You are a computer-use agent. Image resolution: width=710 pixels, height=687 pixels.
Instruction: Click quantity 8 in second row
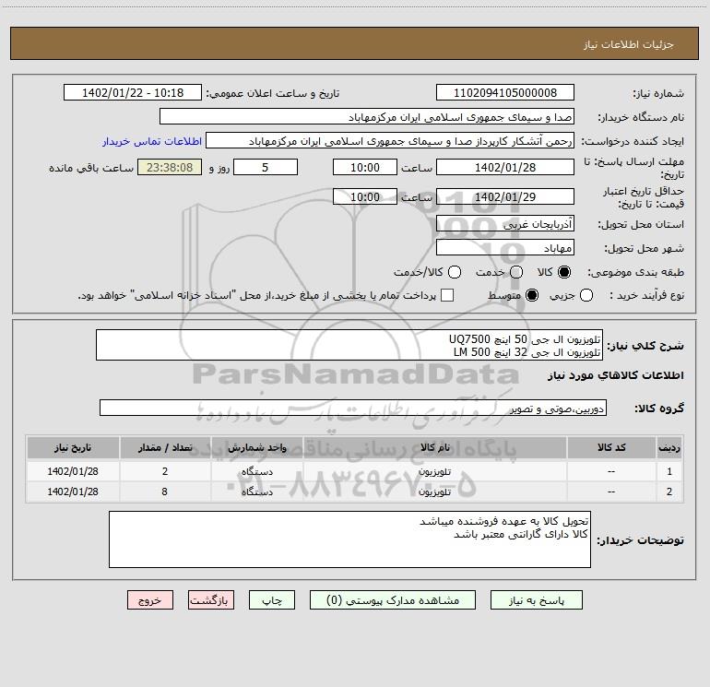[165, 492]
